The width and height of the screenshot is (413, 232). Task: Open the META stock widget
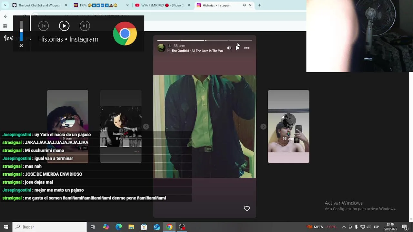(321, 227)
